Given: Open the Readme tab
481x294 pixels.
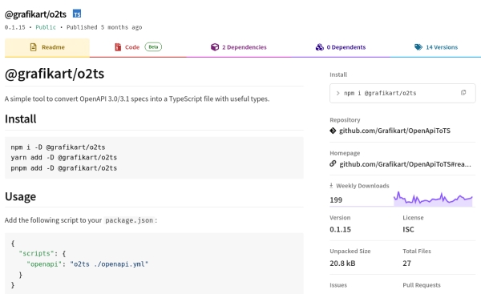Looking at the screenshot, I should (x=47, y=47).
